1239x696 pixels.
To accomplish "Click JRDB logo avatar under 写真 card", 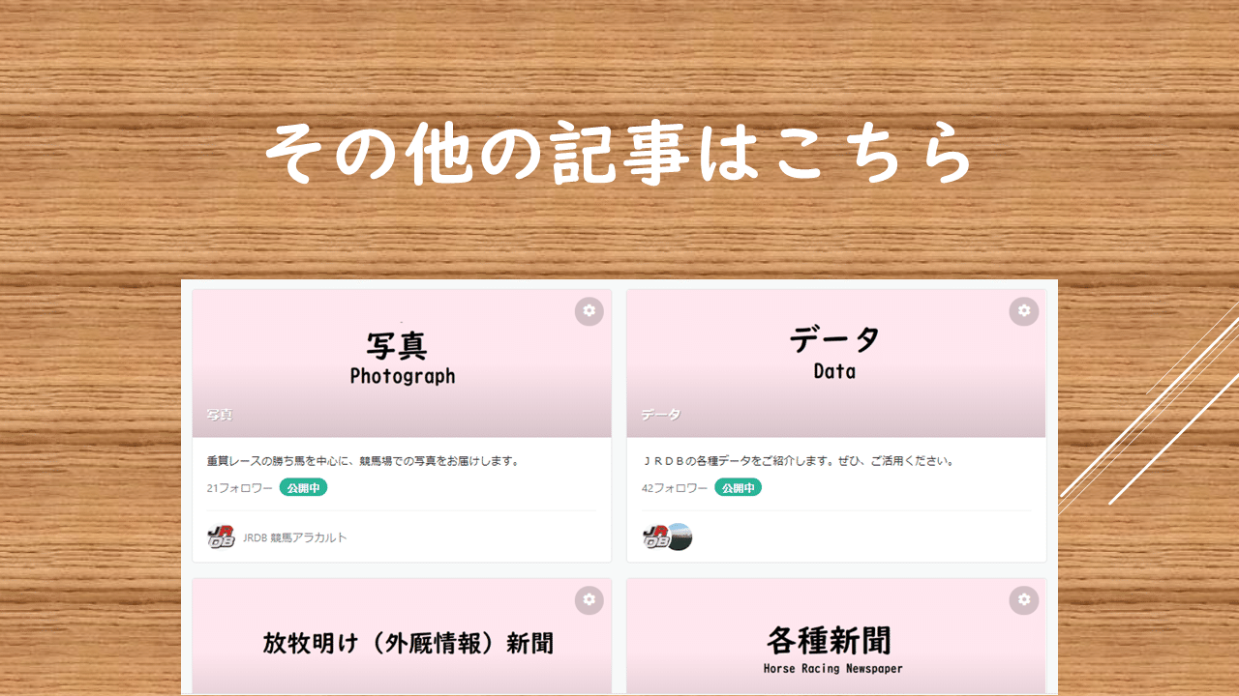I will [221, 536].
